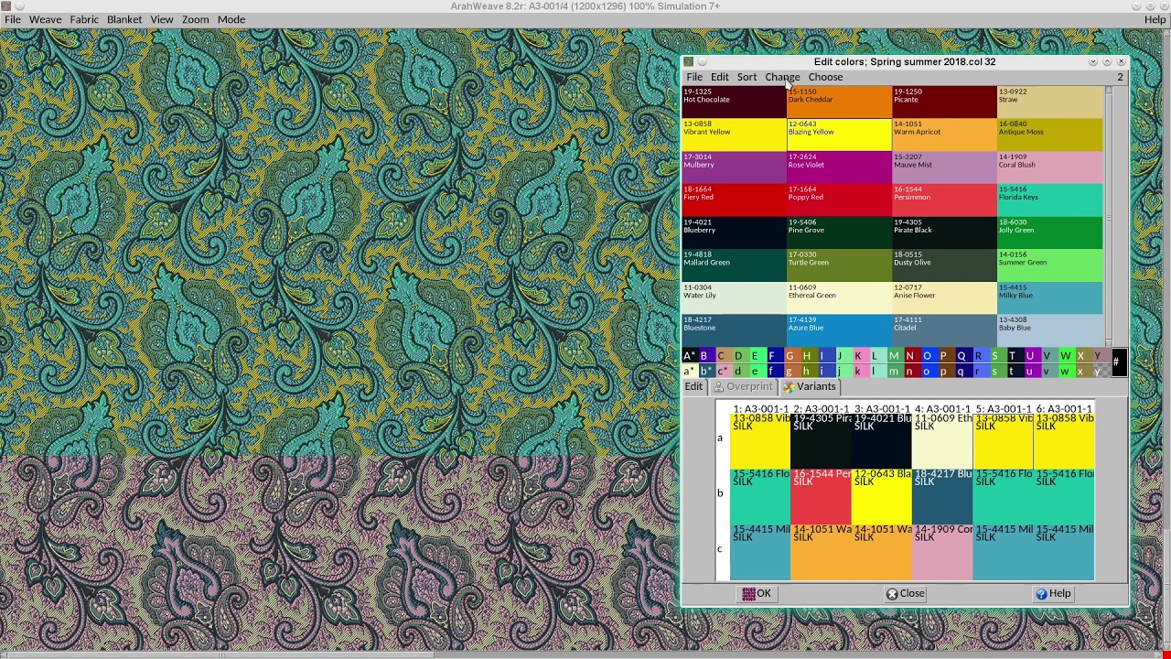Viewport: 1171px width, 659px height.
Task: Select the Picante 19-1250 swatch
Action: [x=944, y=102]
